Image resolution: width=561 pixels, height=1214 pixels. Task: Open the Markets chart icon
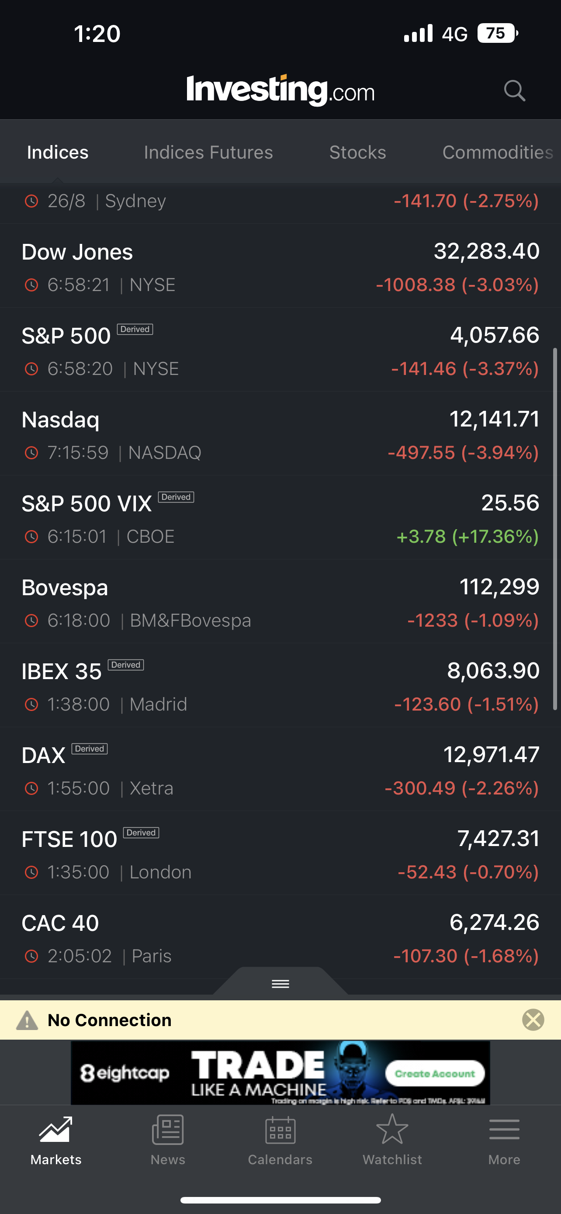point(55,1130)
